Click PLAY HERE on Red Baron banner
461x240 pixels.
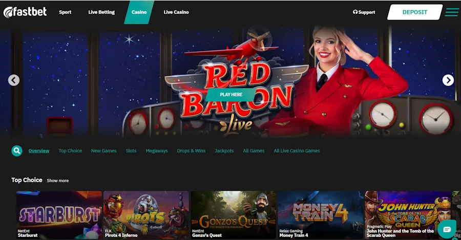point(231,95)
